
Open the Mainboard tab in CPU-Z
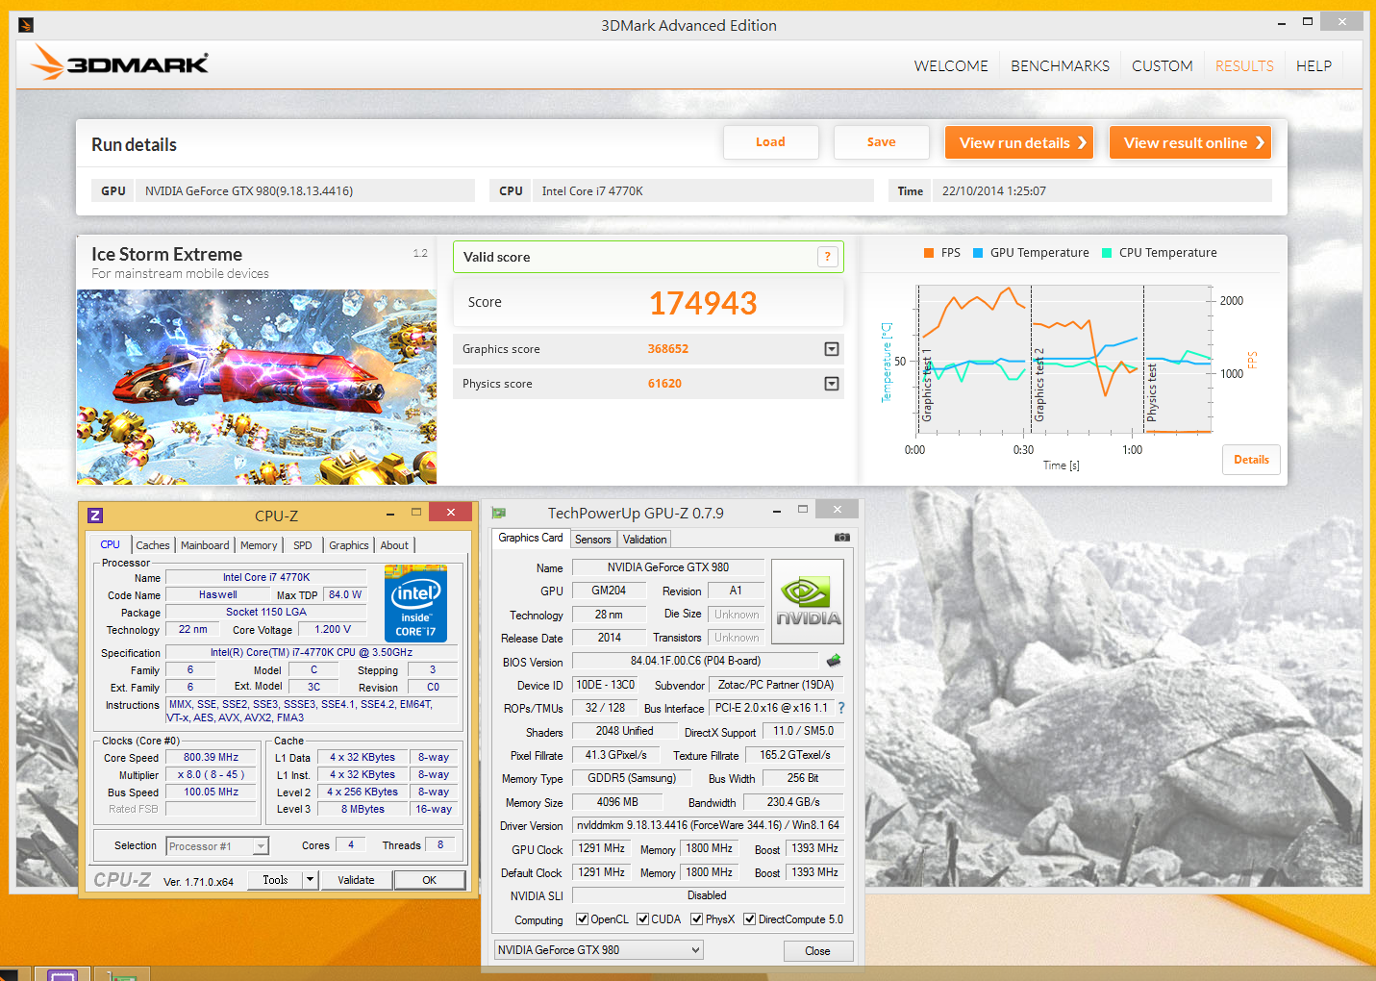[205, 545]
